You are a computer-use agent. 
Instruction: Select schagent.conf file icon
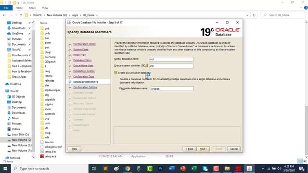pyautogui.click(x=42, y=147)
